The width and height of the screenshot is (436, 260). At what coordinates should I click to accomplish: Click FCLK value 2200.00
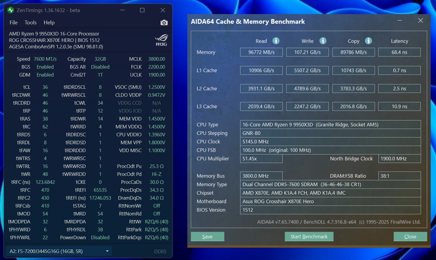[157, 67]
